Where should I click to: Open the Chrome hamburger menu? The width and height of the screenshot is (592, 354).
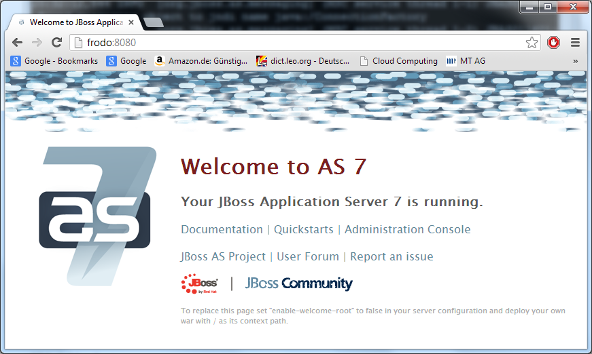(575, 43)
